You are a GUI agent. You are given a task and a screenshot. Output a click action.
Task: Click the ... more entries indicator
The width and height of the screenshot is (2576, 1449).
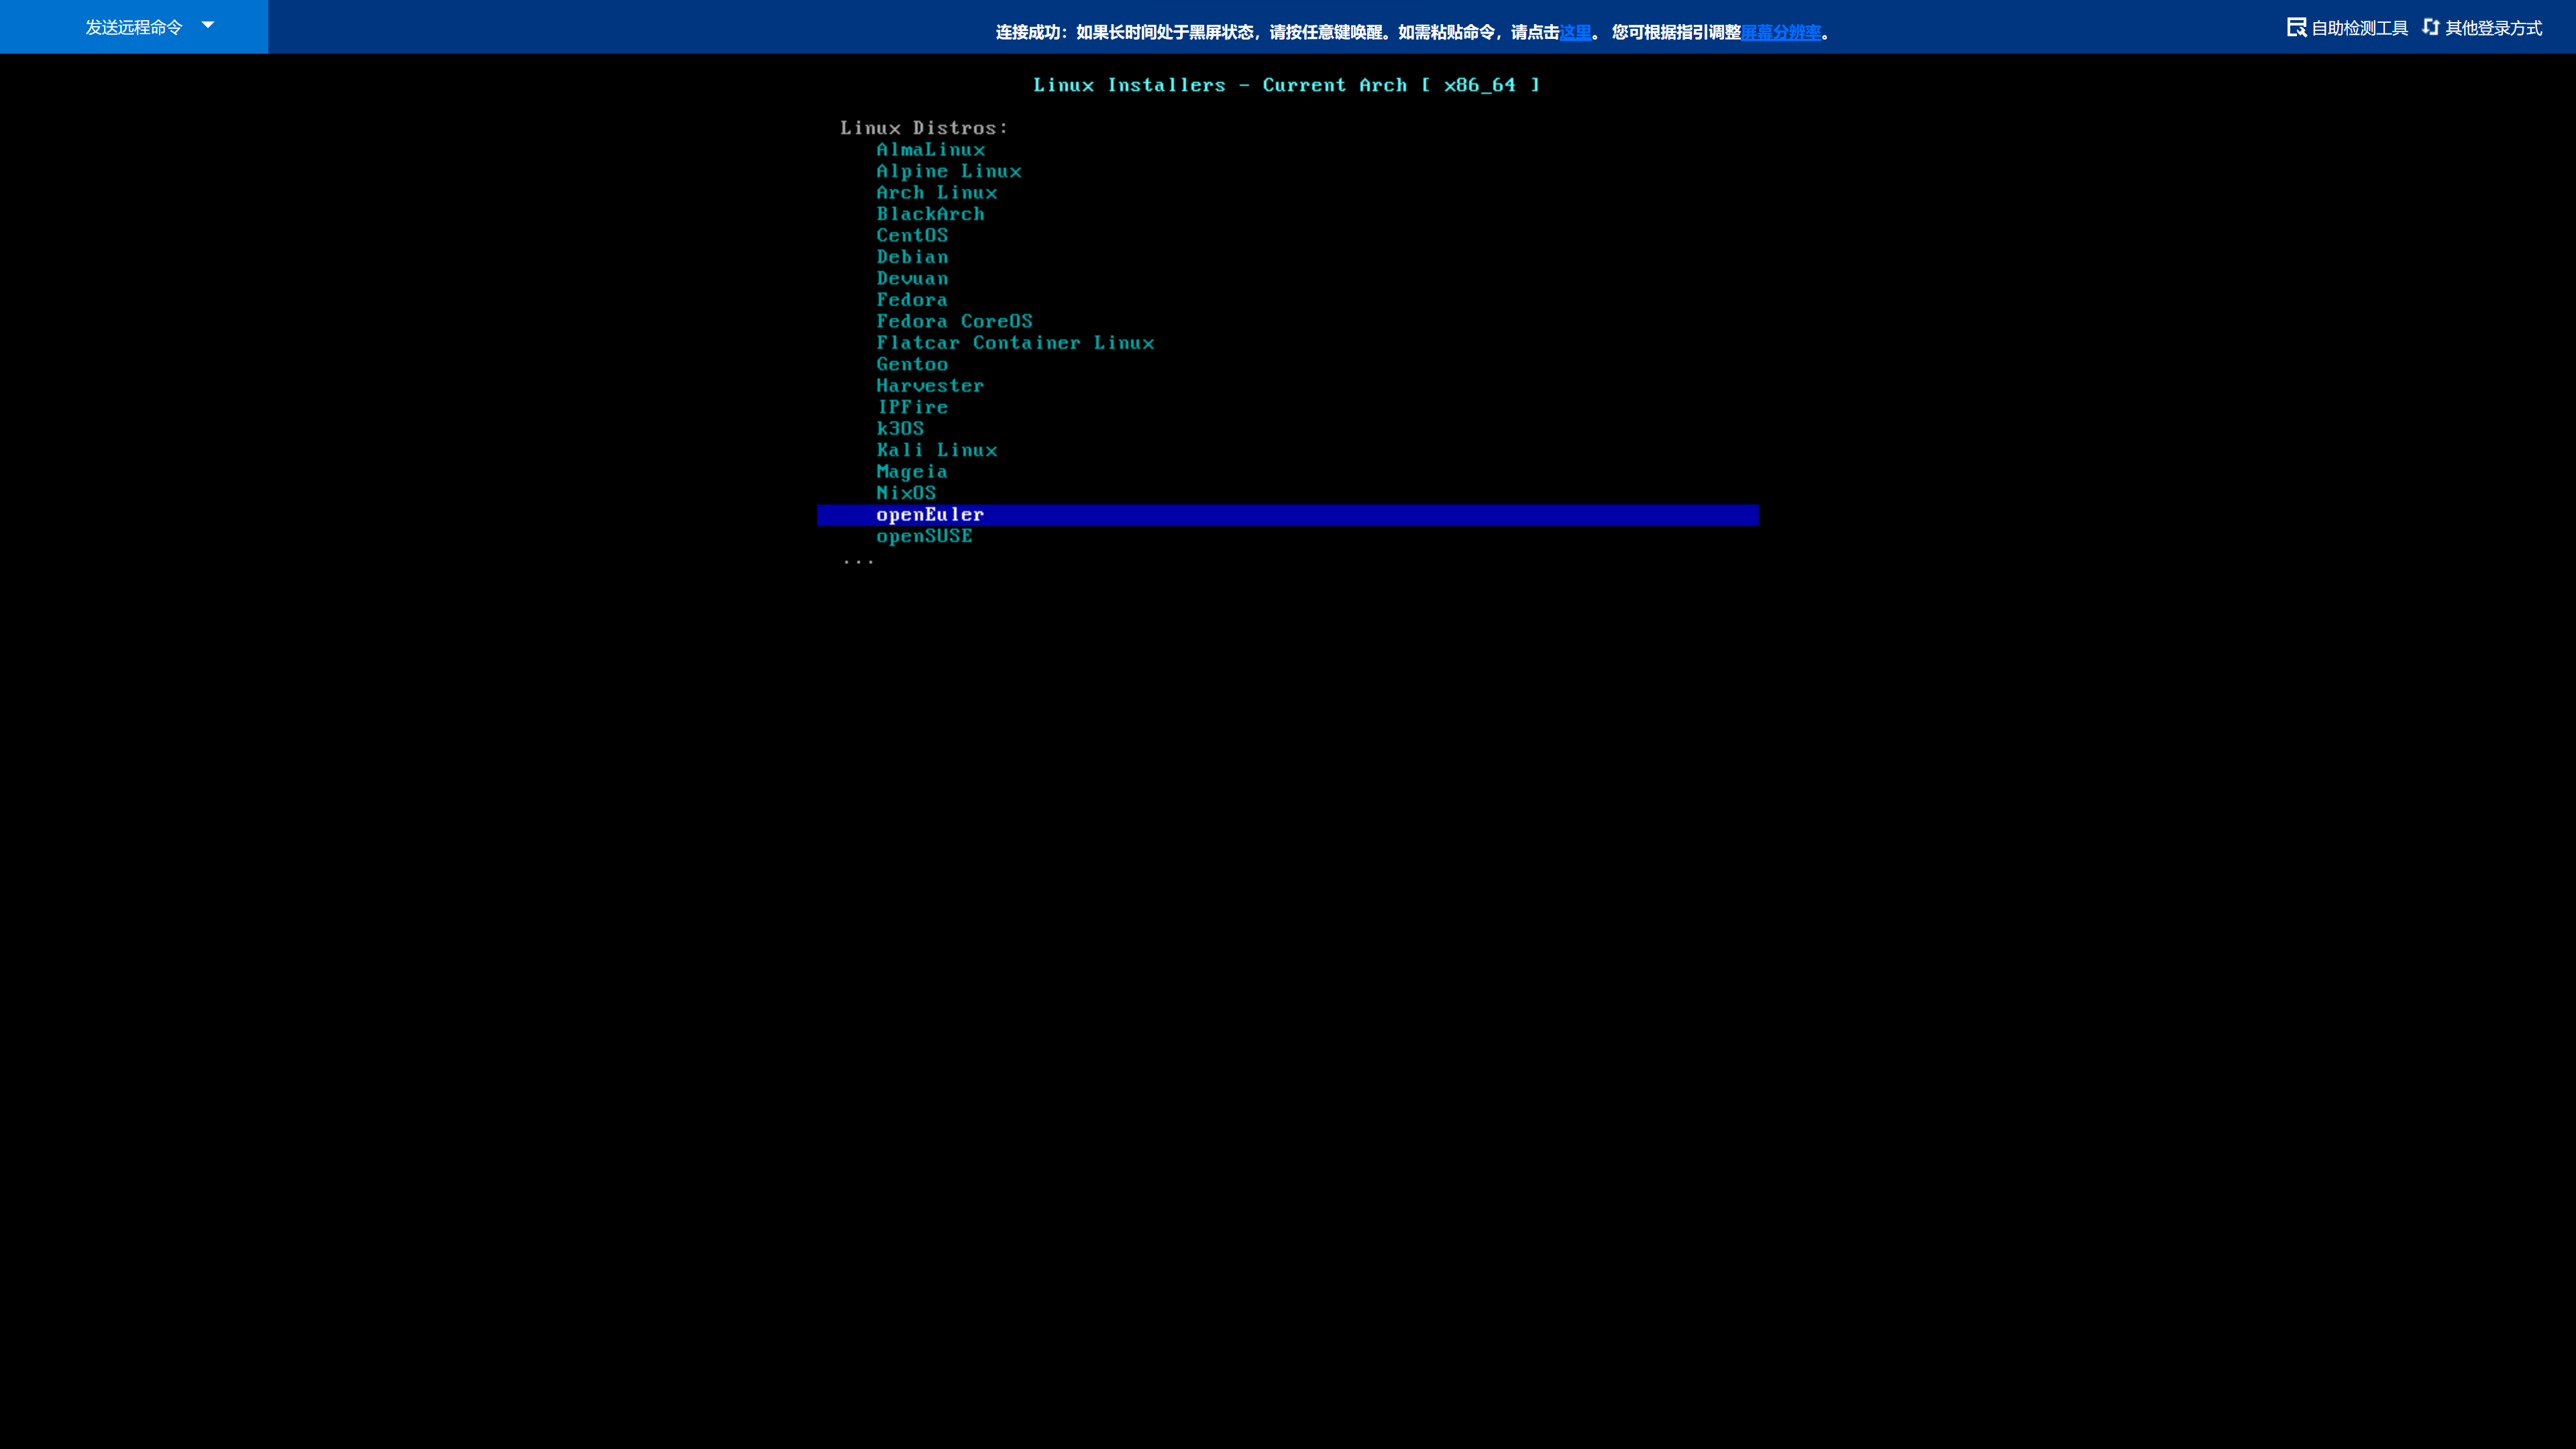pyautogui.click(x=858, y=561)
